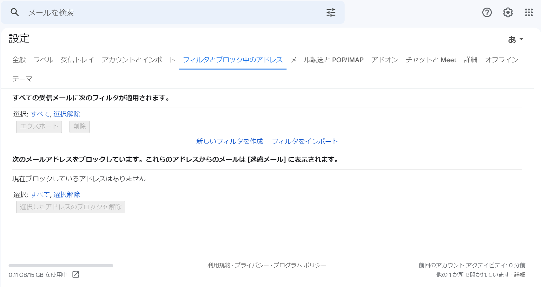Open the ラベル settings tab

point(43,60)
